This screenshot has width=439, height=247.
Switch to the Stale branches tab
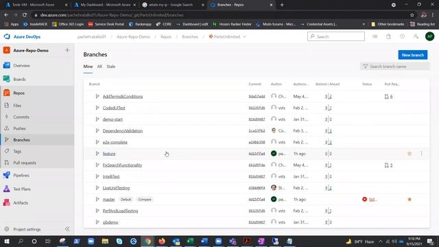coord(111,67)
